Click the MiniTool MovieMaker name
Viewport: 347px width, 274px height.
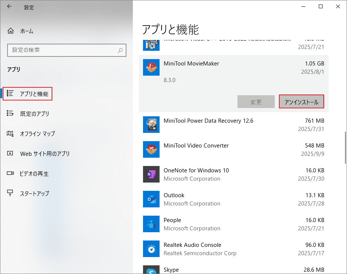(191, 64)
